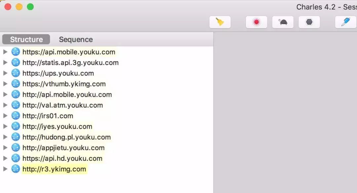
Task: Expand the https://api.mobile.youku.com node
Action: click(5, 52)
